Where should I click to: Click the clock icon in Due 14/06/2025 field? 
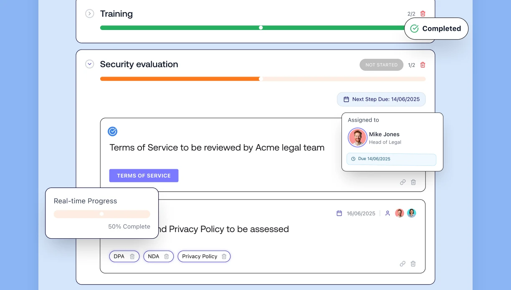click(x=353, y=159)
